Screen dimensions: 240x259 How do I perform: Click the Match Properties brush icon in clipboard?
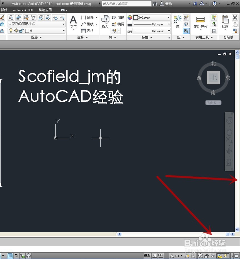point(235,31)
